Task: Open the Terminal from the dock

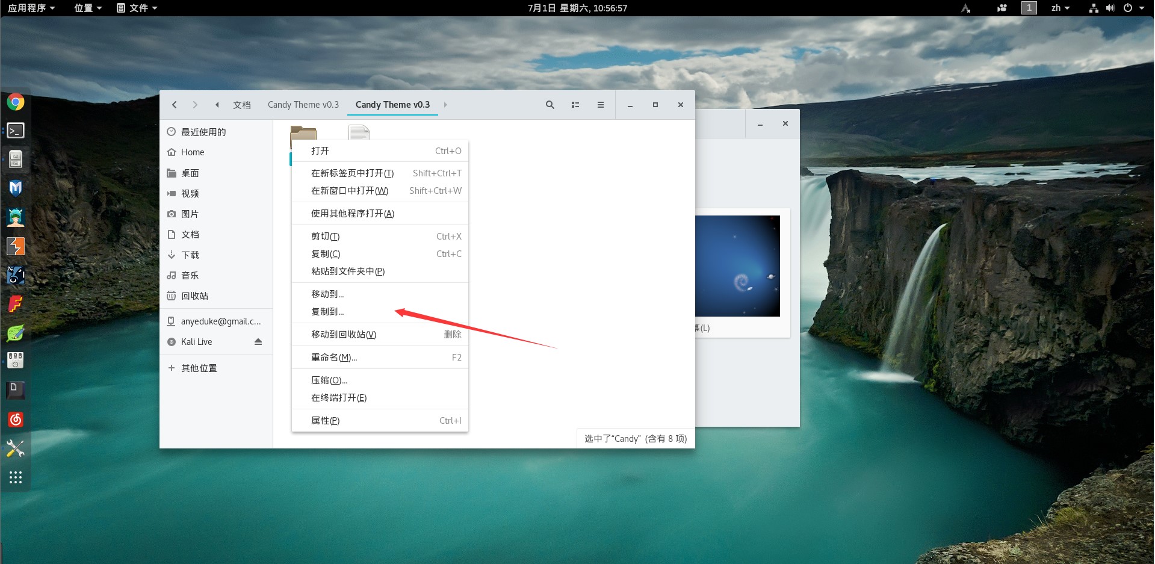Action: pos(16,131)
